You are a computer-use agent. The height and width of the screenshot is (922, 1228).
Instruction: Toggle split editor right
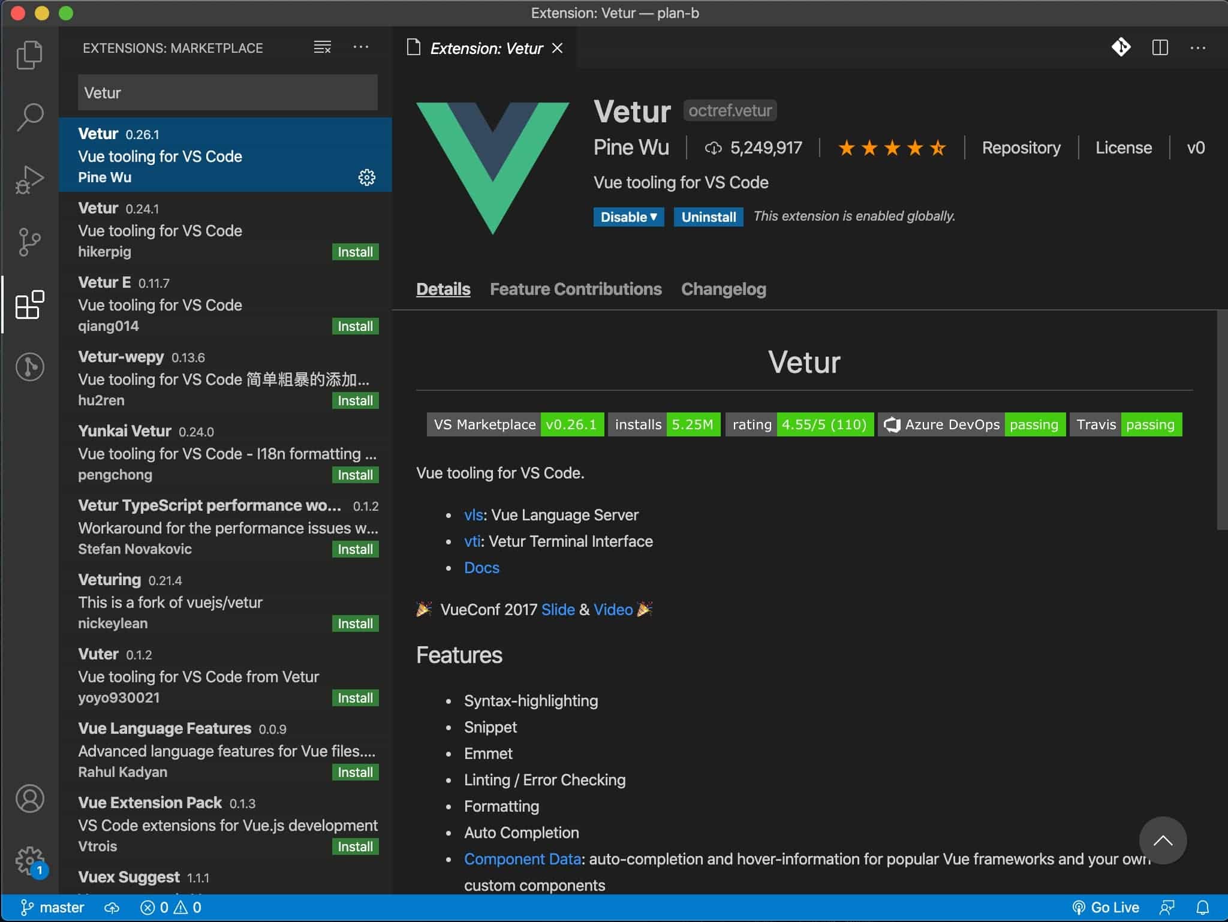[x=1160, y=47]
